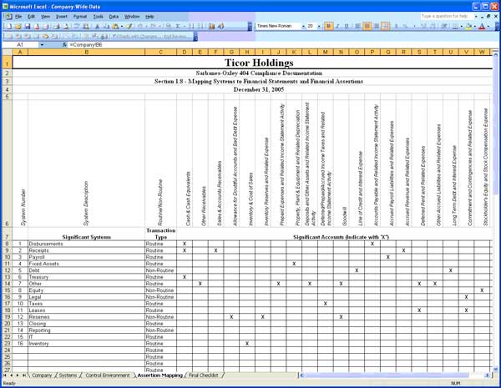Click the Increase Decimal icon
This screenshot has height=388, width=501.
tap(423, 26)
